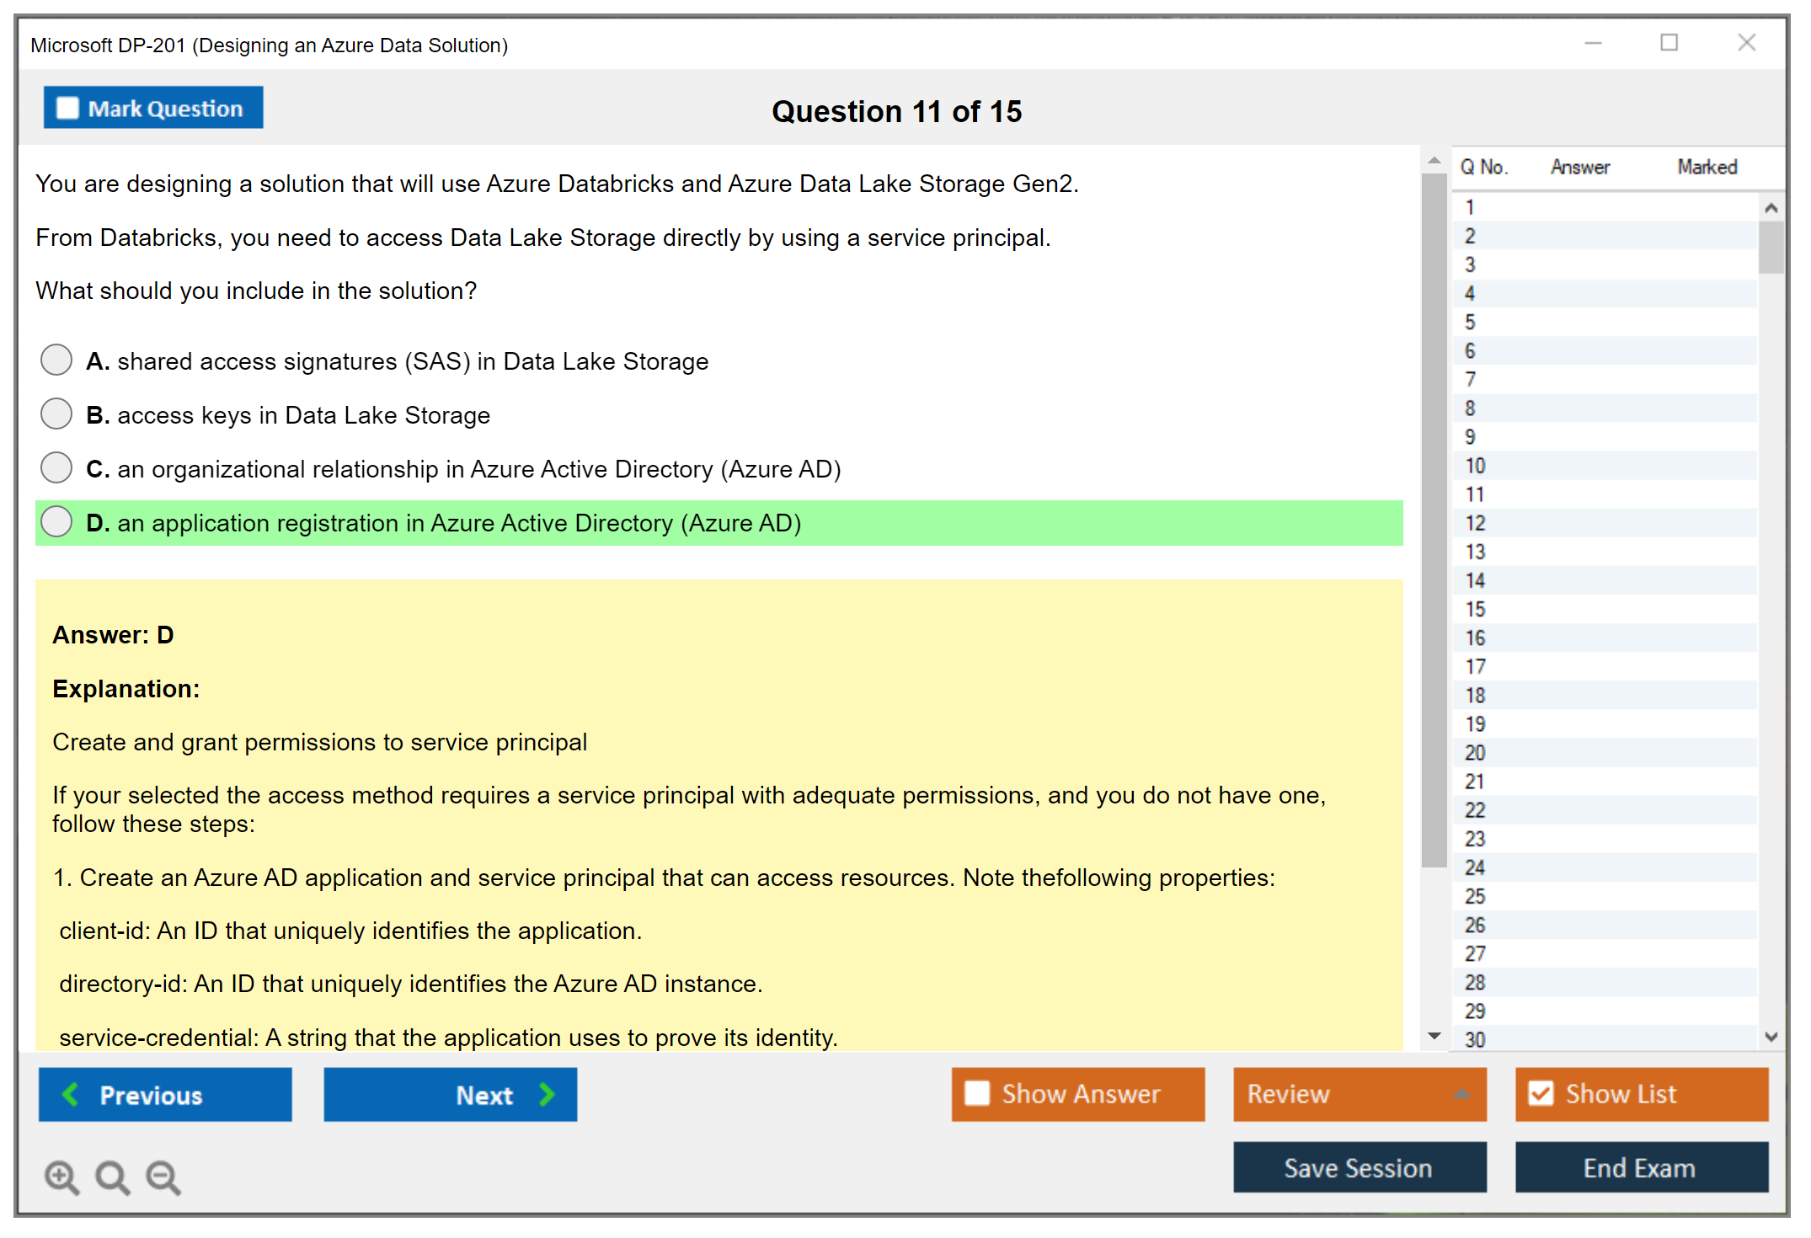This screenshot has height=1238, width=1811.
Task: Click the zoom in magnifier icon
Action: tap(61, 1177)
